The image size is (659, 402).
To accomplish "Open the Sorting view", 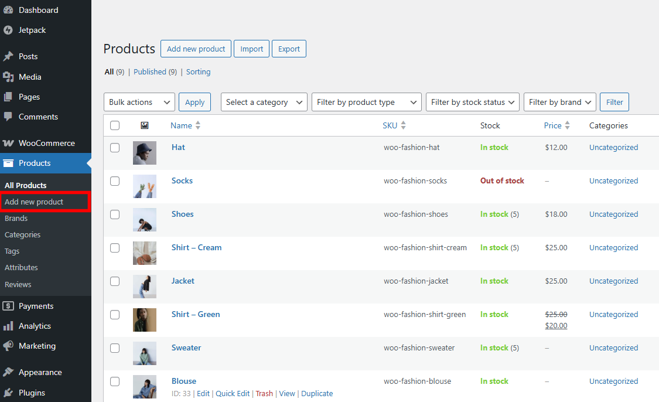I will coord(198,71).
